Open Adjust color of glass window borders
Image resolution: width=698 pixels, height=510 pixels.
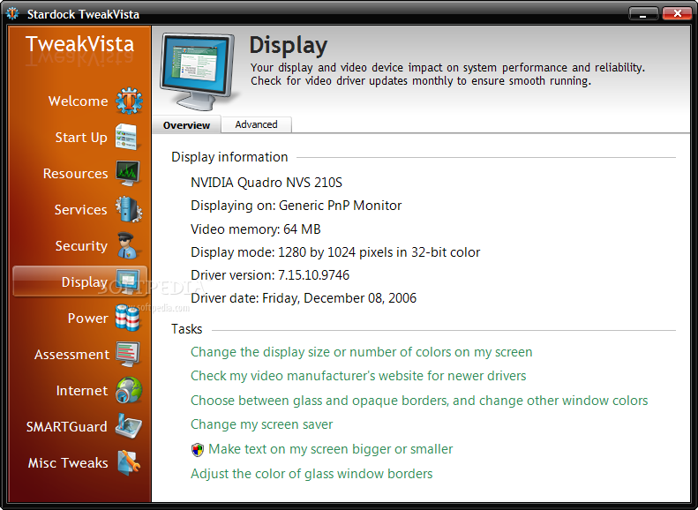pyautogui.click(x=311, y=474)
